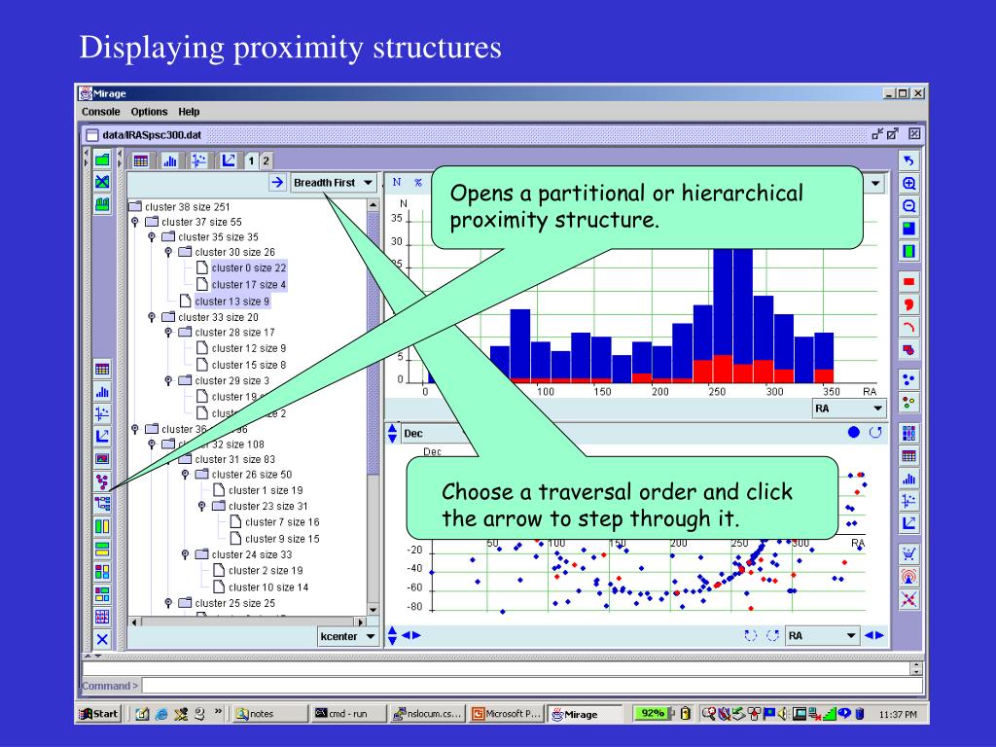Click the Start button on taskbar
The height and width of the screenshot is (747, 996).
(99, 713)
